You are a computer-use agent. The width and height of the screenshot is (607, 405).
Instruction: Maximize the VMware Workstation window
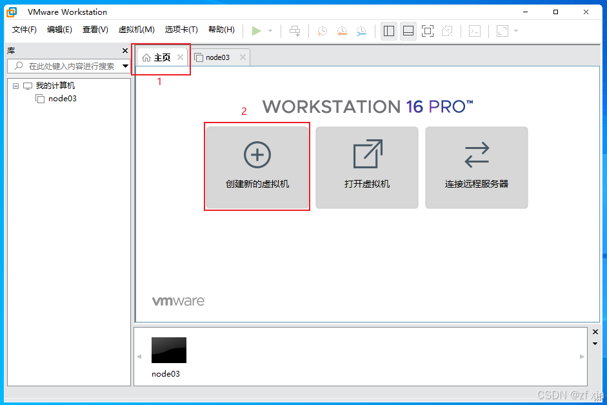pyautogui.click(x=555, y=12)
